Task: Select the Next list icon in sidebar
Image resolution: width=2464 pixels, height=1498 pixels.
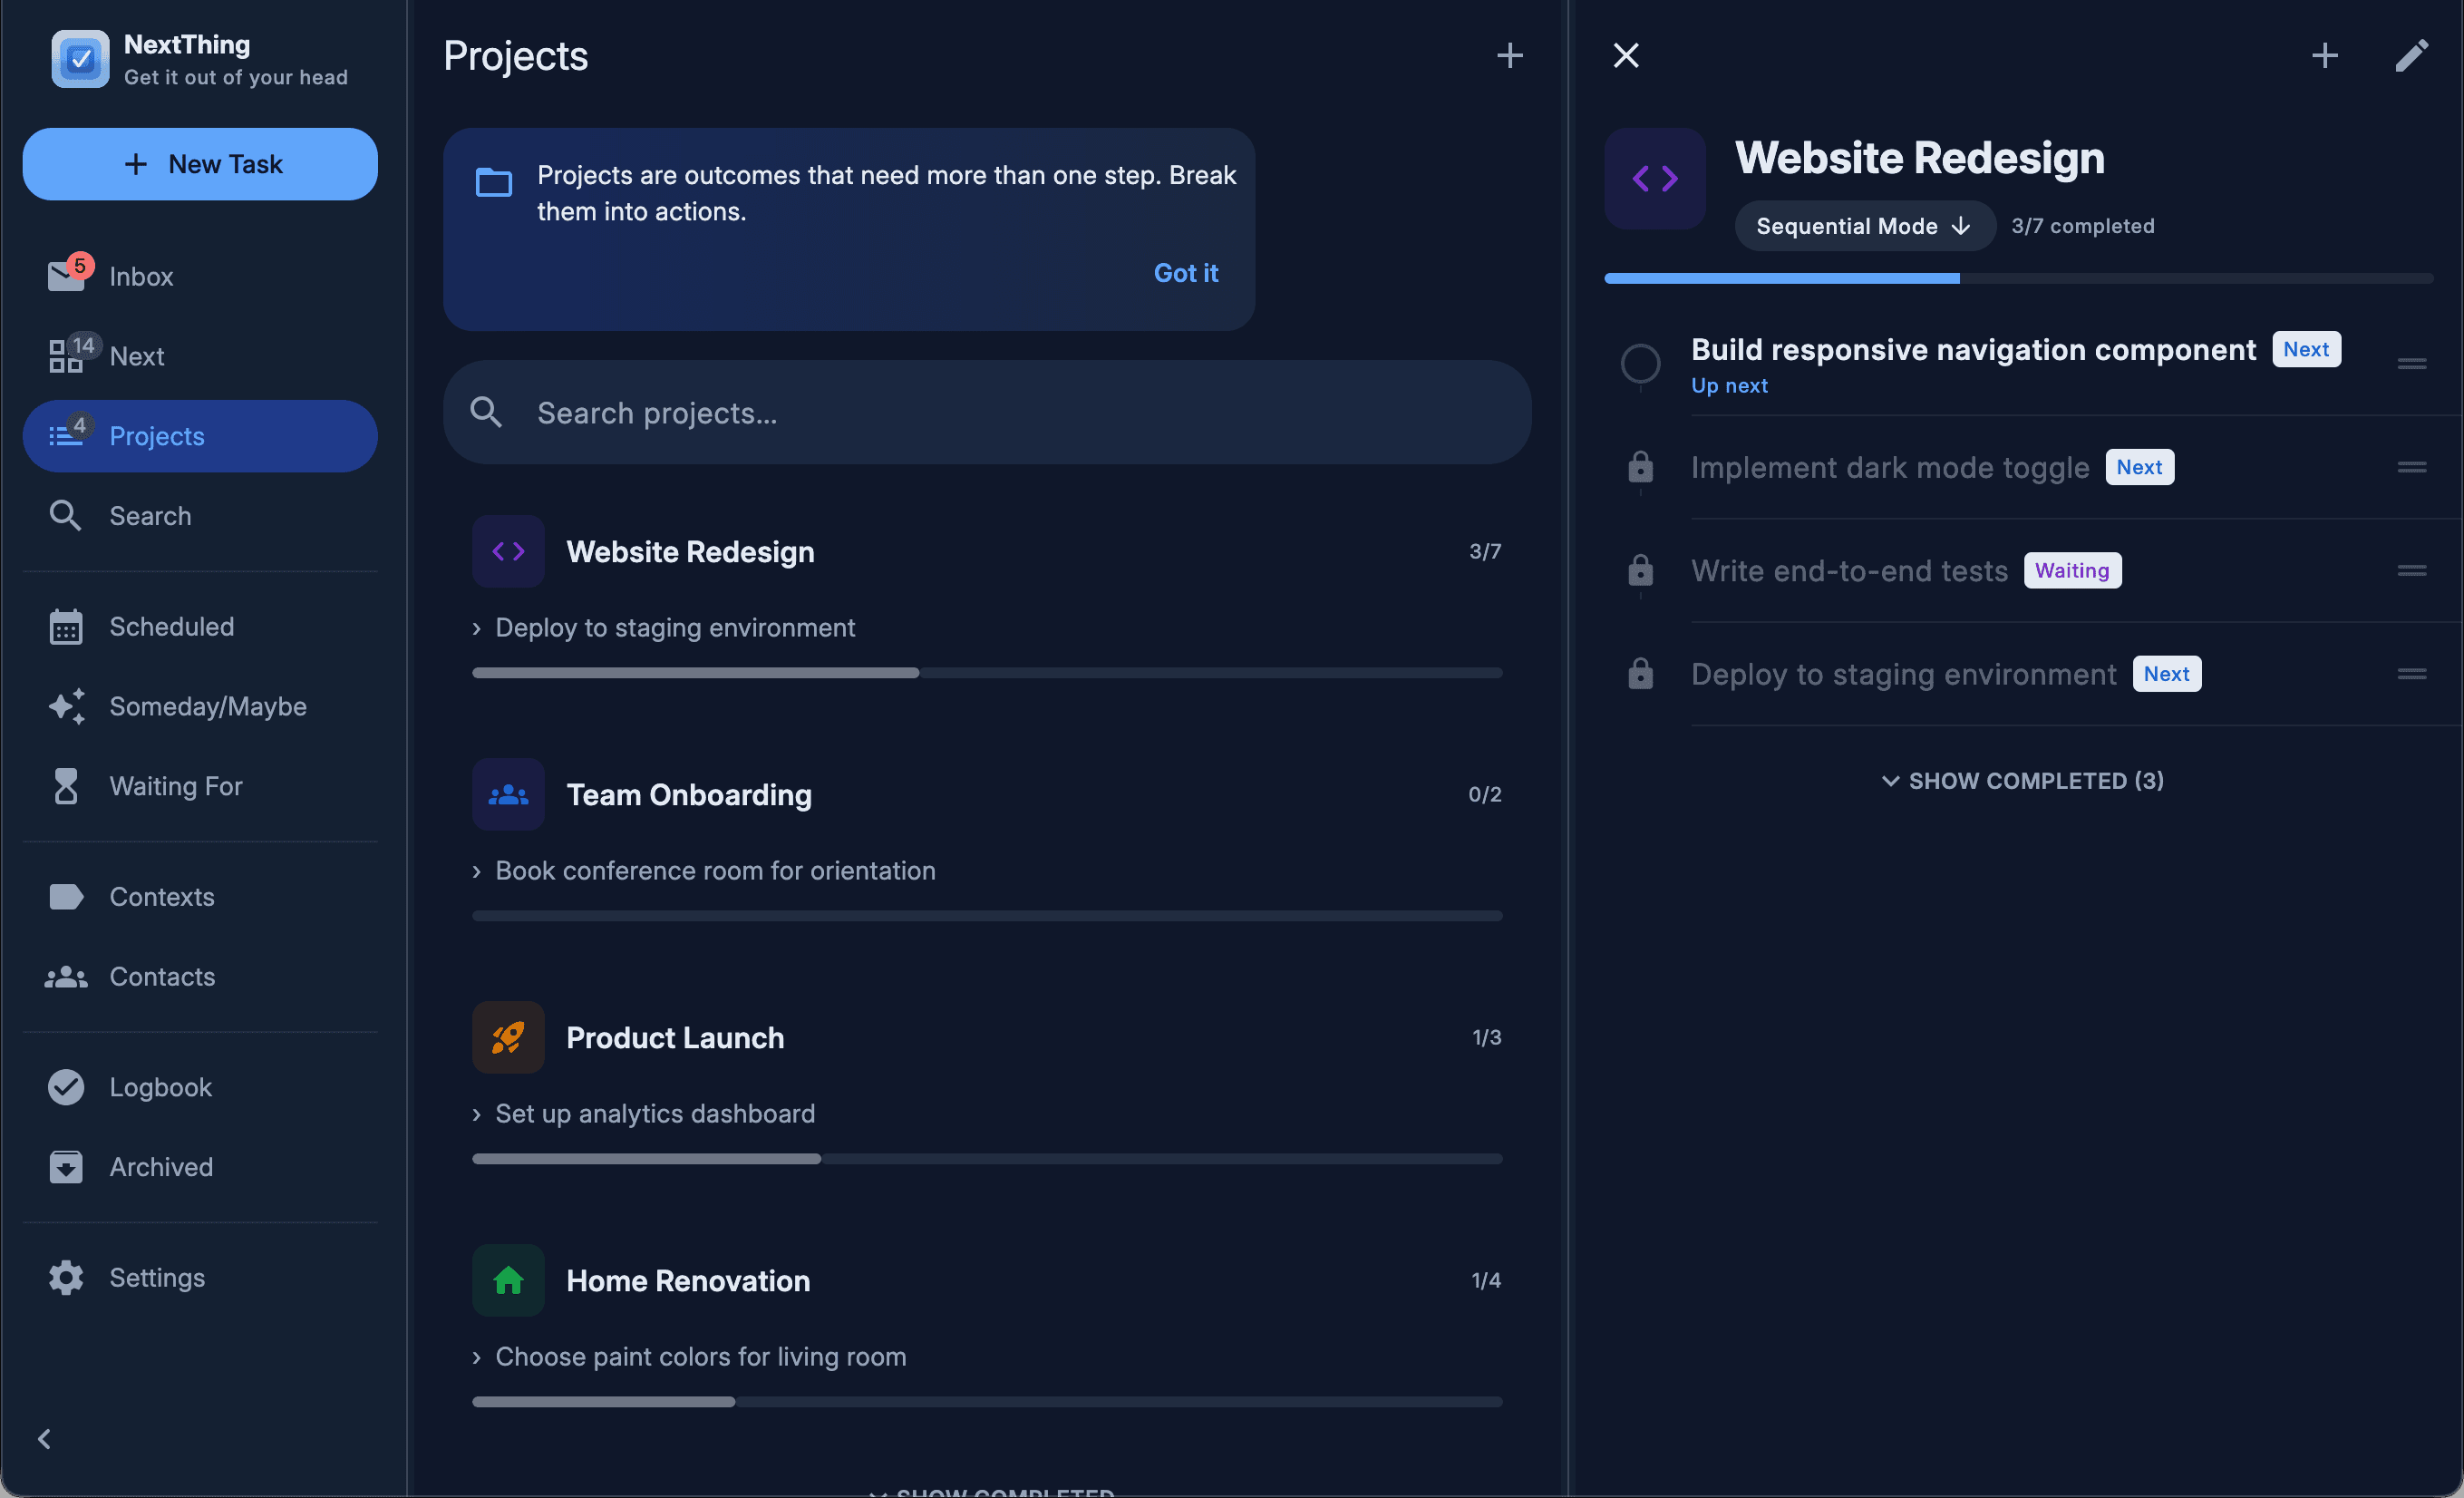Action: coord(66,355)
